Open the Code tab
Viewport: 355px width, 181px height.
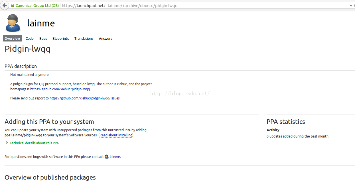click(30, 38)
